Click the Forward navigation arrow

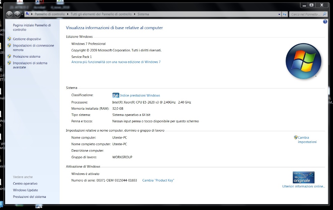[17, 14]
